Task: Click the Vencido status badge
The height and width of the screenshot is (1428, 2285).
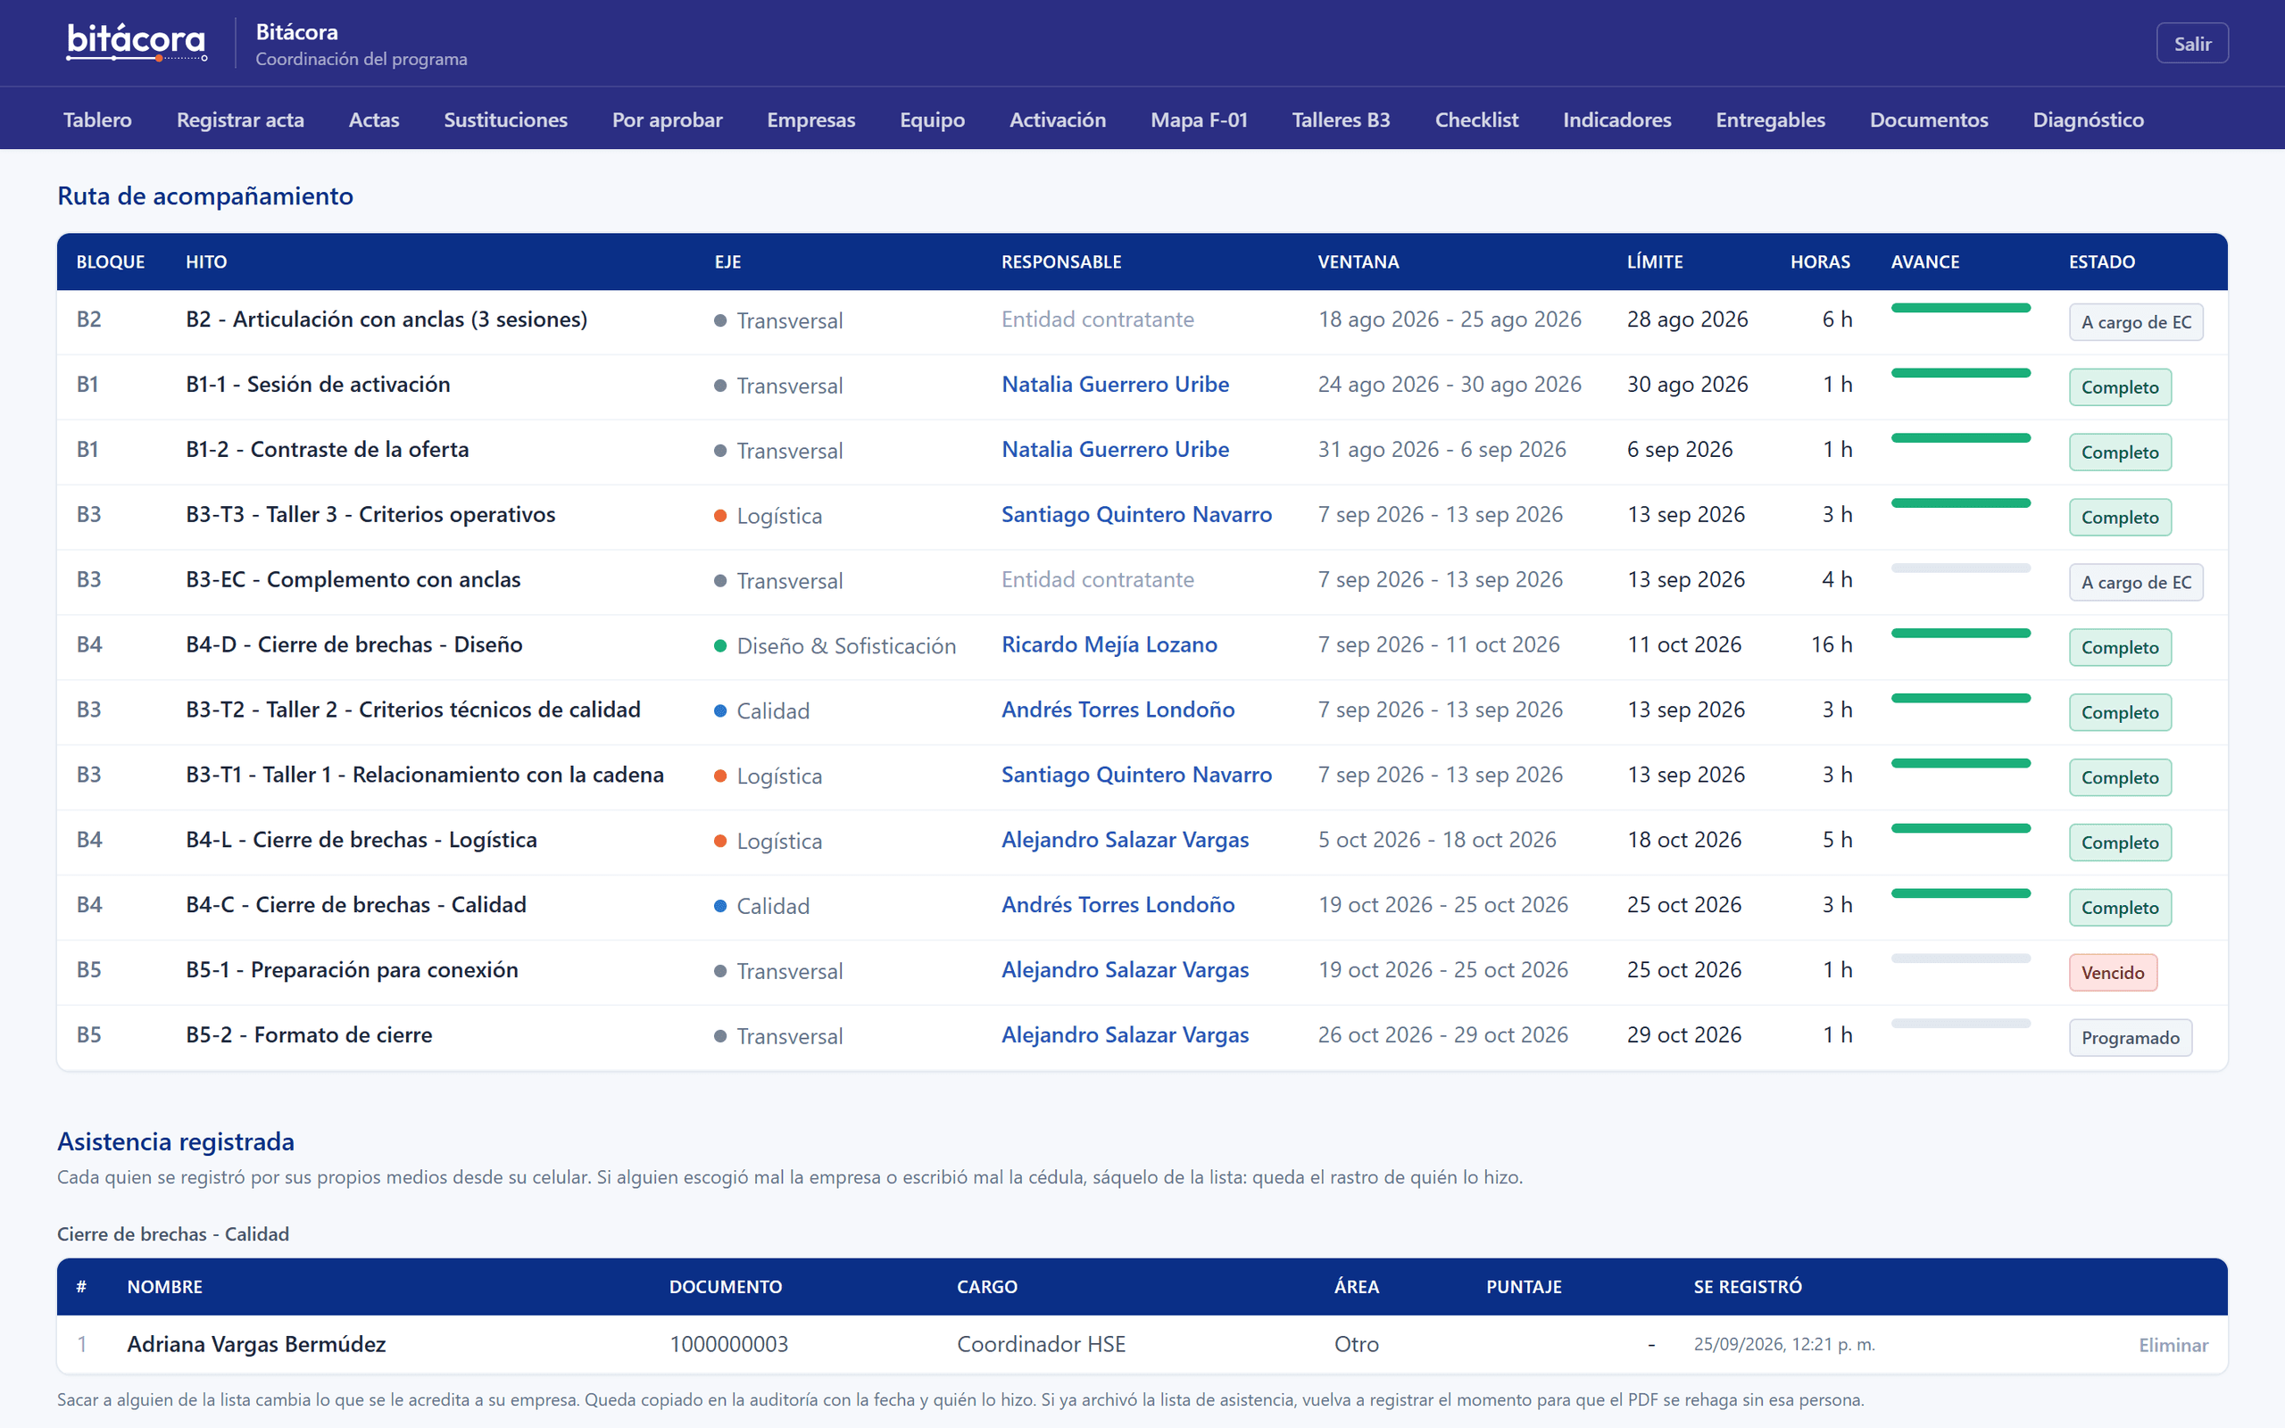Action: 2112,973
